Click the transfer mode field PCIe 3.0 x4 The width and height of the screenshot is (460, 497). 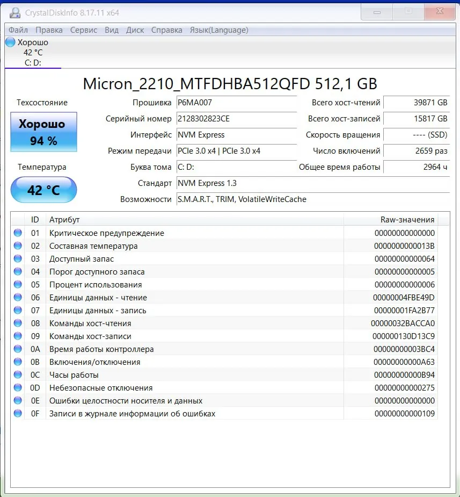237,151
